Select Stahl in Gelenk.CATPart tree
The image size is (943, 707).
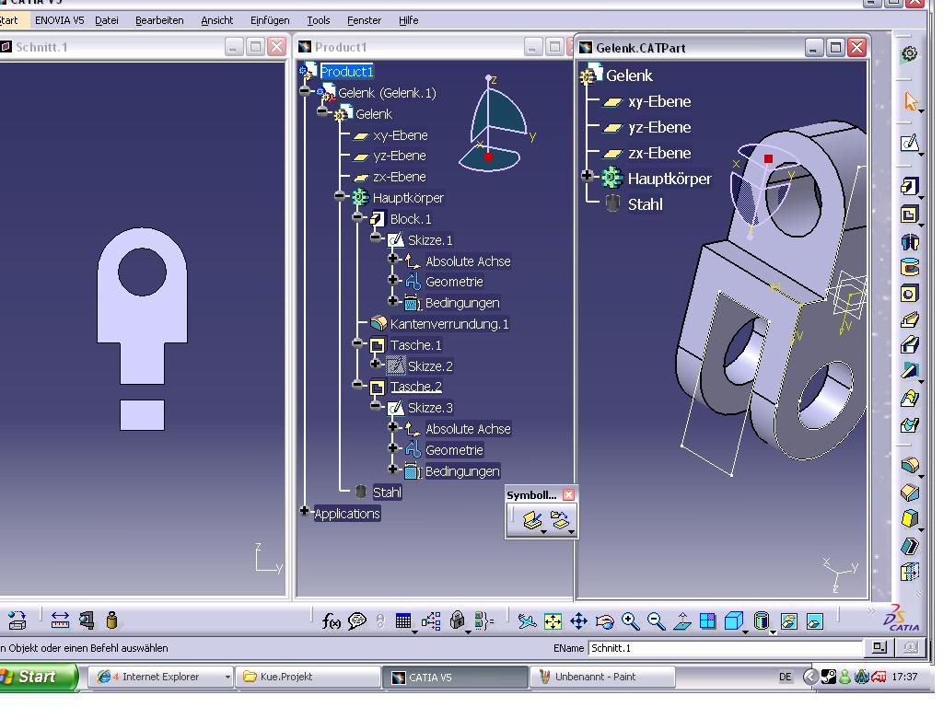tap(646, 205)
